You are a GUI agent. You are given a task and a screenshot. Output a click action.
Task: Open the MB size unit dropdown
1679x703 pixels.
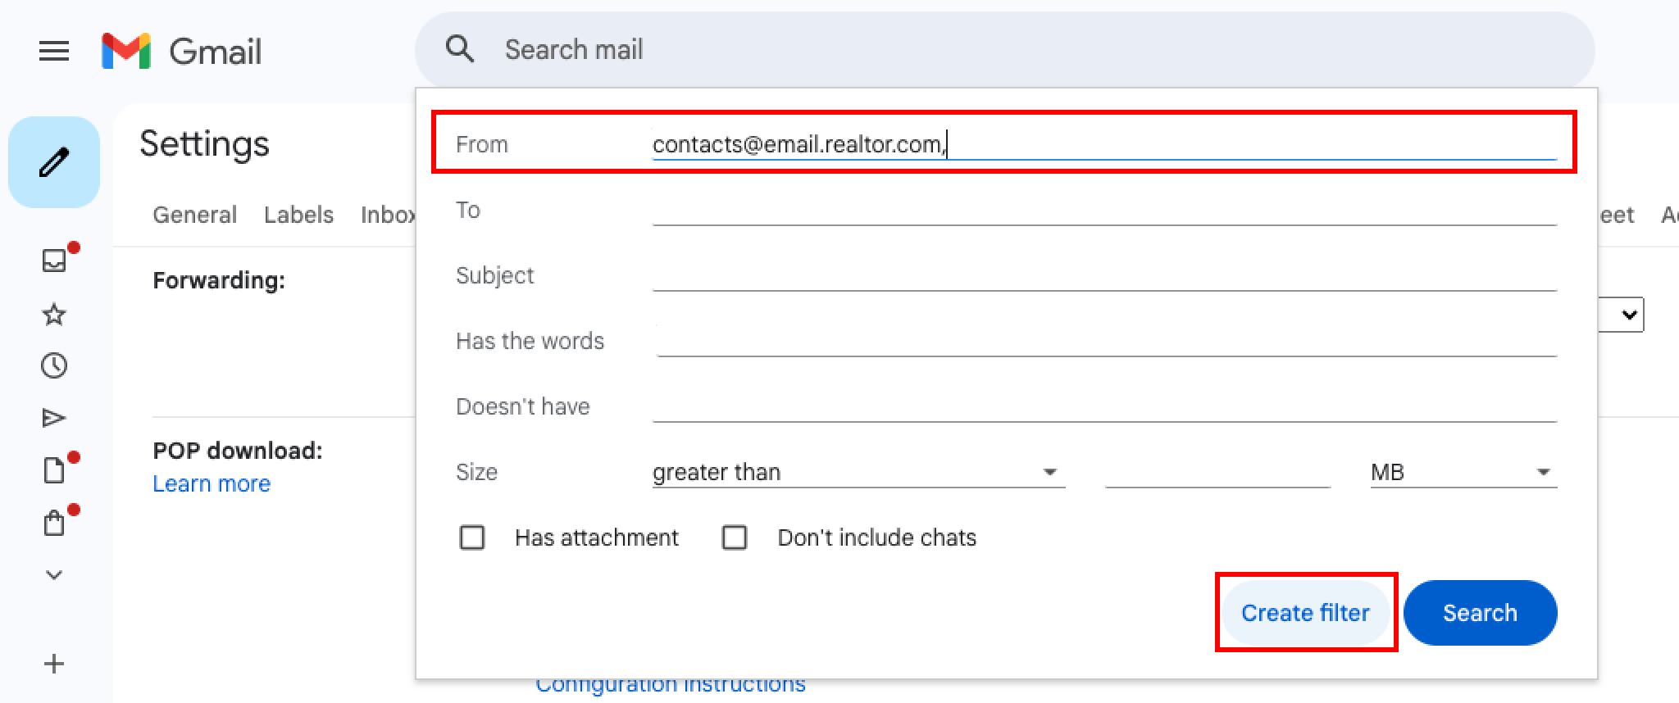click(1463, 472)
